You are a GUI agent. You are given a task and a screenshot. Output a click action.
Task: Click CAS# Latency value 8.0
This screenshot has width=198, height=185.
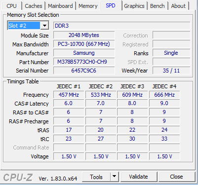pos(132,103)
